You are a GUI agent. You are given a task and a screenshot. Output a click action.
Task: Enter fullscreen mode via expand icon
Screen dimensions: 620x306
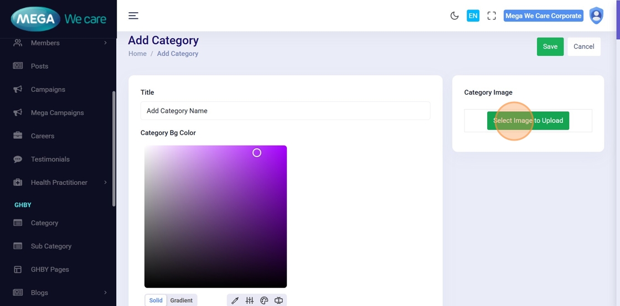click(492, 15)
